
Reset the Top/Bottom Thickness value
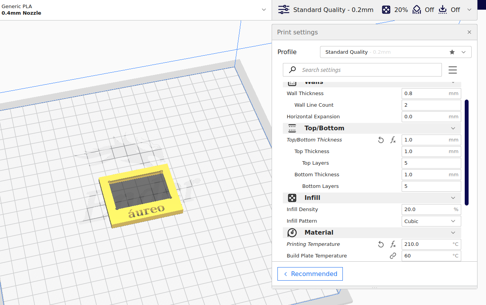pos(381,140)
